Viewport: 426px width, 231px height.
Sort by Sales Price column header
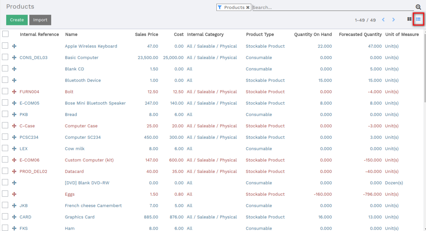pos(146,34)
